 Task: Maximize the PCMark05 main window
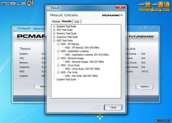(x=145, y=27)
